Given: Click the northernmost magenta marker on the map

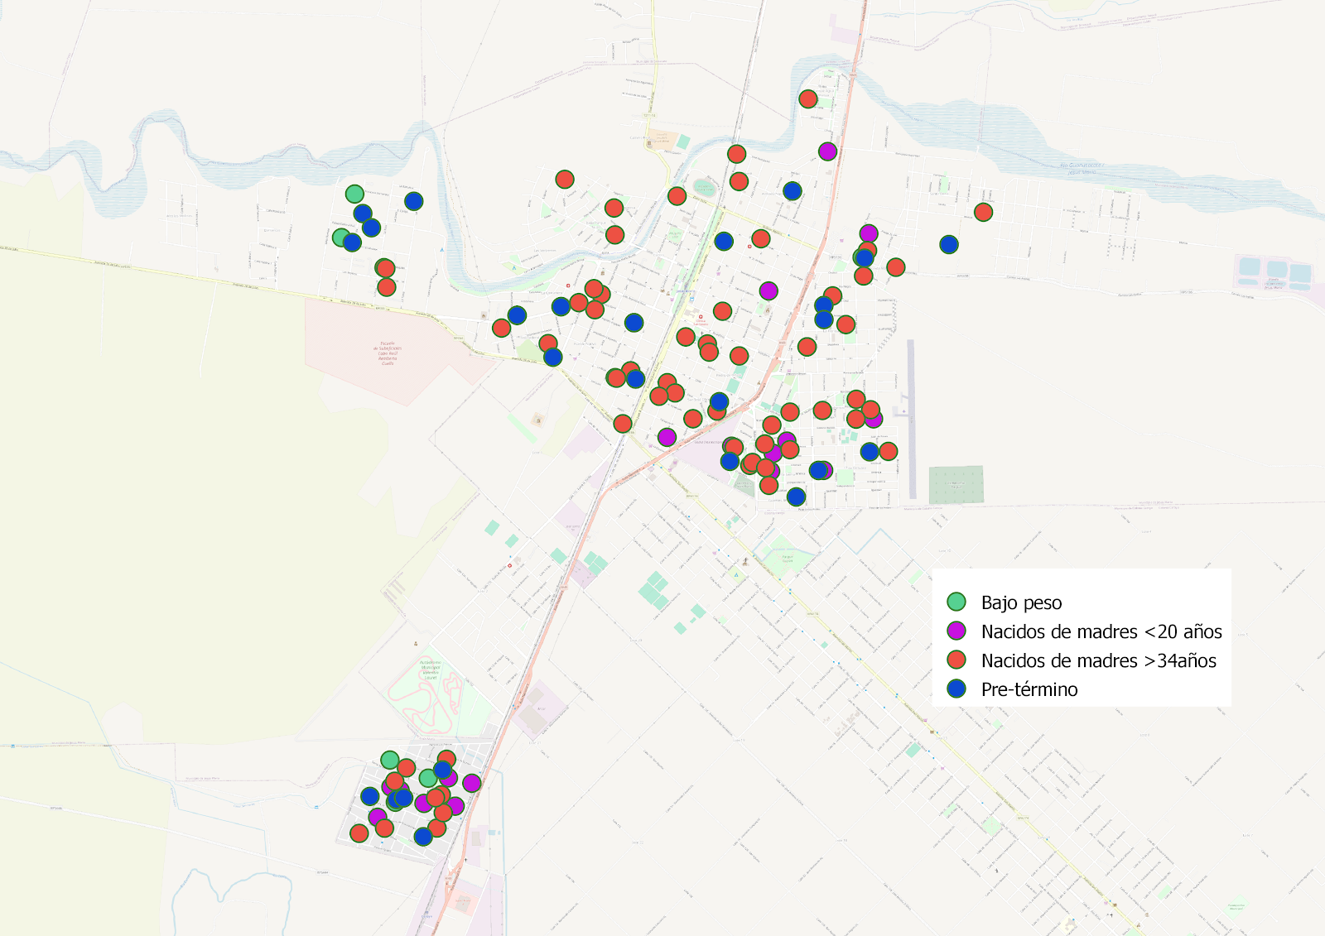Looking at the screenshot, I should point(827,151).
